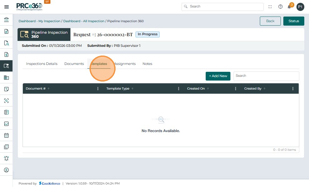Viewport: 309px width, 187px height.
Task: Open the notifications bell with badge 3
Action: [x=290, y=6]
